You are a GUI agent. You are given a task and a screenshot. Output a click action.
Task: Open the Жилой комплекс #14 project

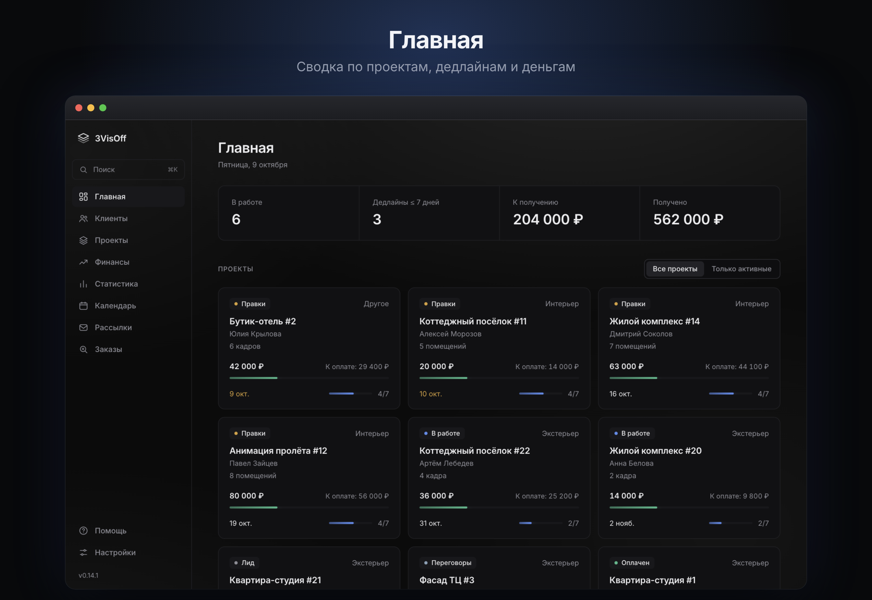pos(689,348)
